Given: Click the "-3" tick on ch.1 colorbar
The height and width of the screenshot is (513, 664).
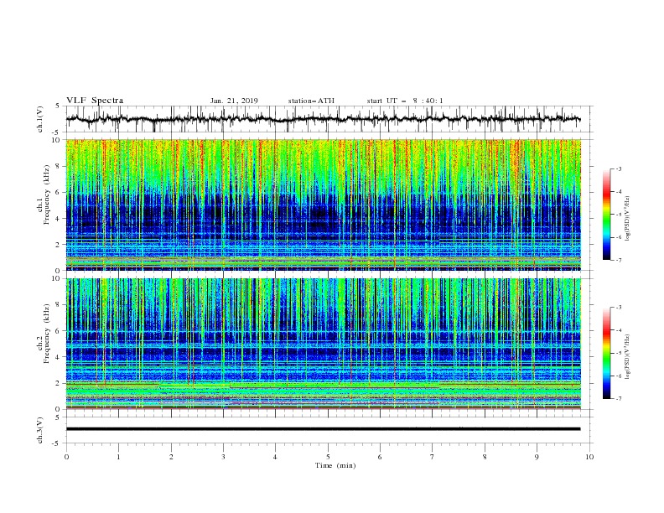Looking at the screenshot, I should click(618, 168).
